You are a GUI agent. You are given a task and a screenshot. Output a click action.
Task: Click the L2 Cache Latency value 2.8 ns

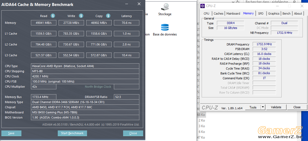pos(127,44)
